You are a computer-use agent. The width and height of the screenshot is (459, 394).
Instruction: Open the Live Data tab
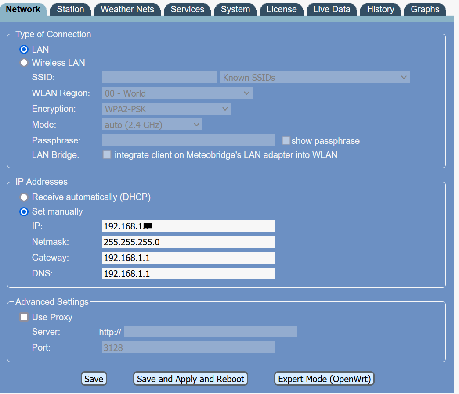click(x=332, y=9)
